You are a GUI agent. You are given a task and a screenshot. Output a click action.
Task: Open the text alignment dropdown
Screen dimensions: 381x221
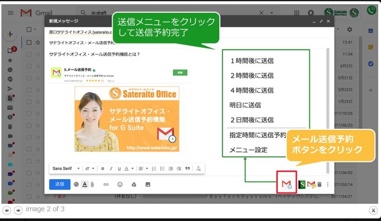[143, 168]
